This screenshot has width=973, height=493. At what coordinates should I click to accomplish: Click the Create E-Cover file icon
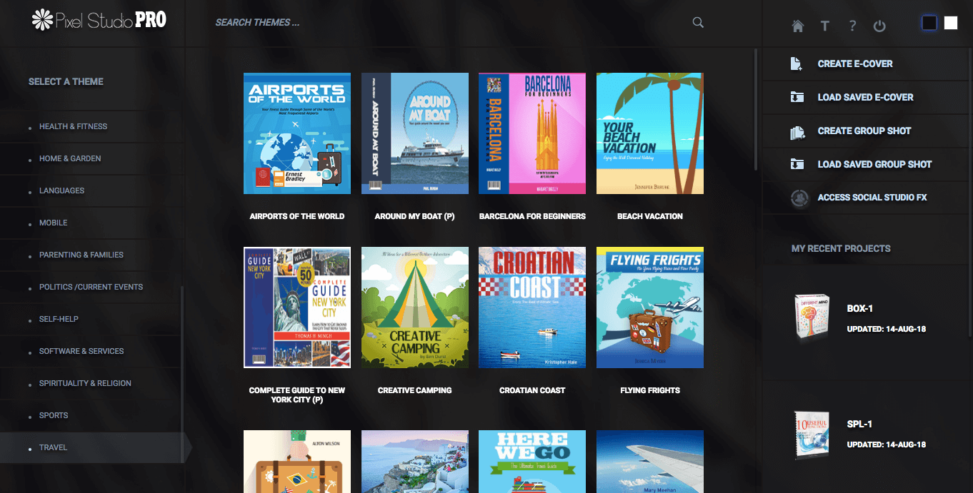pos(797,64)
